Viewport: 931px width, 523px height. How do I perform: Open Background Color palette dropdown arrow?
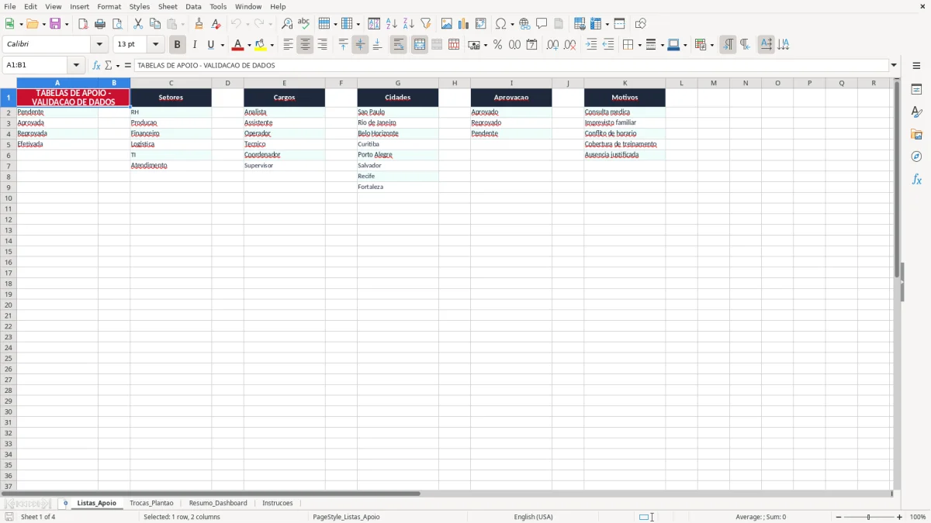click(272, 45)
